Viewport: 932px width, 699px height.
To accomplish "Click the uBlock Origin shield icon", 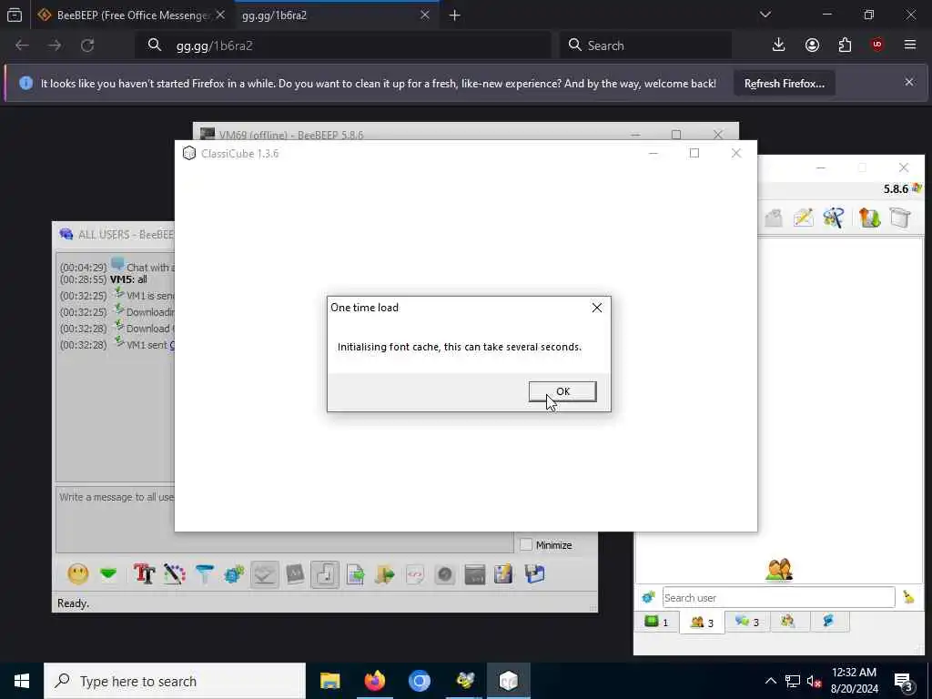I will (x=877, y=45).
